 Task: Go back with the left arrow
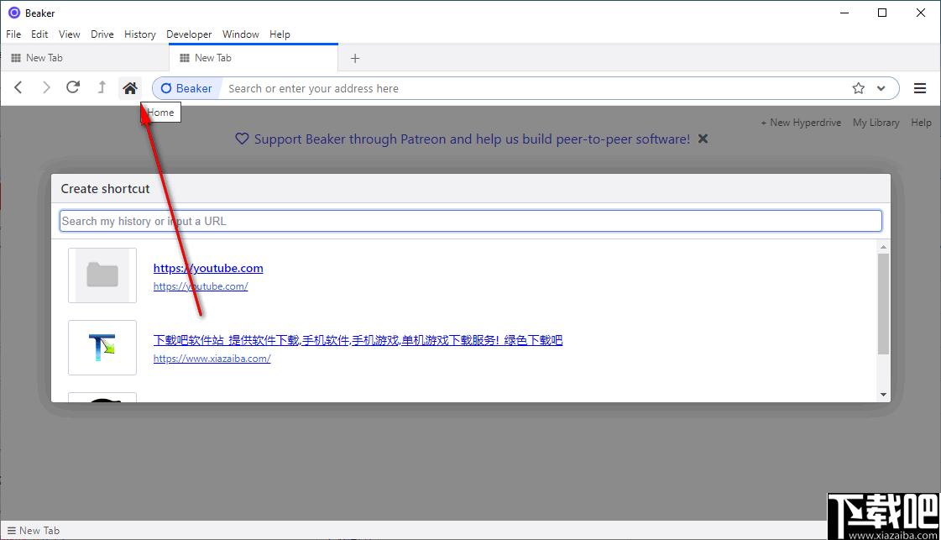[18, 88]
